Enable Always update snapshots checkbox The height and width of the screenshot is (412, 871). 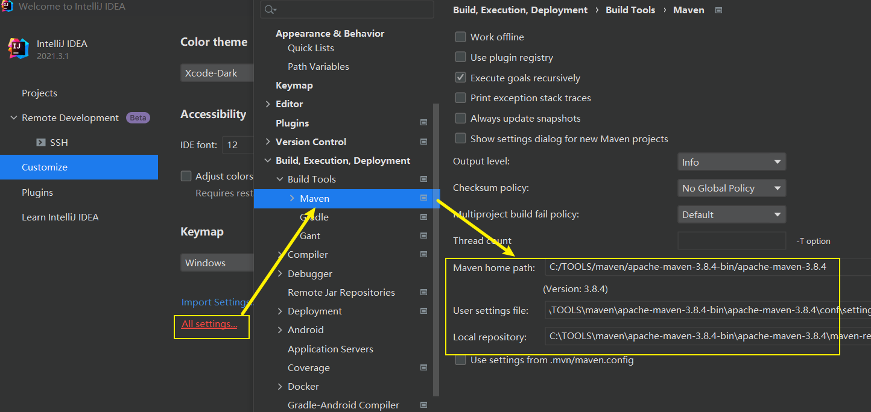pos(460,118)
